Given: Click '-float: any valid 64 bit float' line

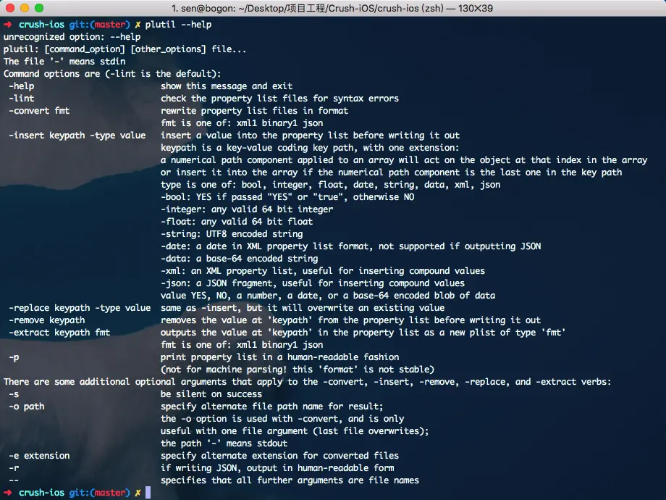Looking at the screenshot, I should [x=237, y=222].
